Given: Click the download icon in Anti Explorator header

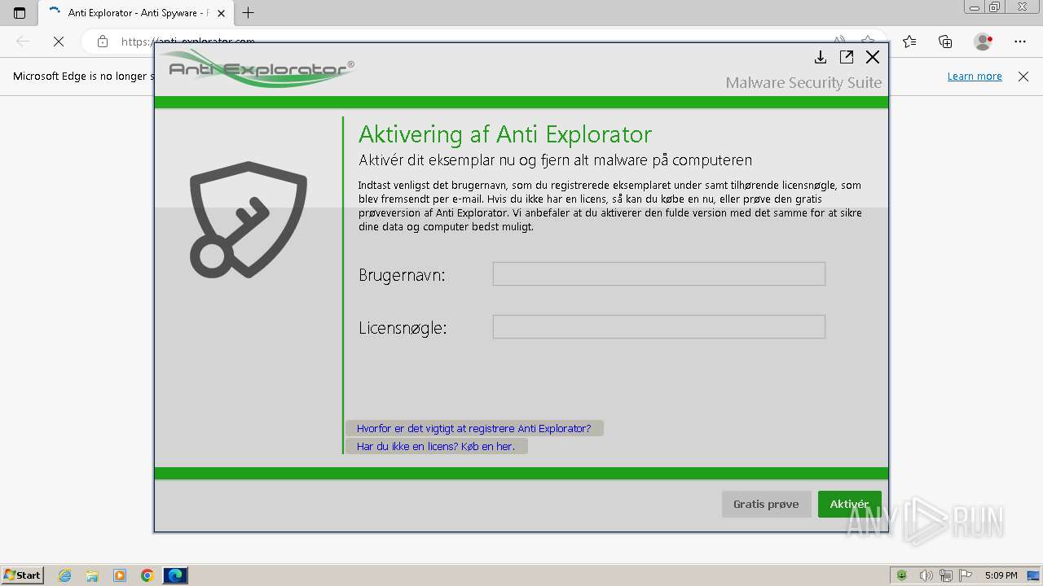Looking at the screenshot, I should click(x=821, y=57).
